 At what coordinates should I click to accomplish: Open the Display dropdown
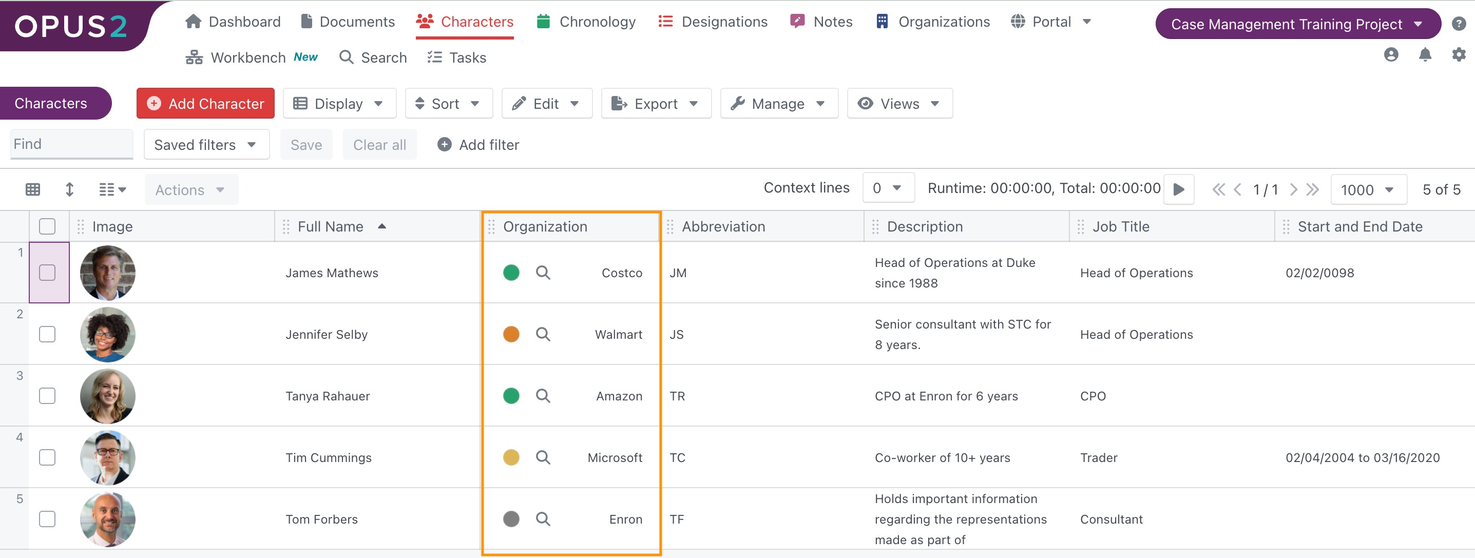pyautogui.click(x=339, y=104)
